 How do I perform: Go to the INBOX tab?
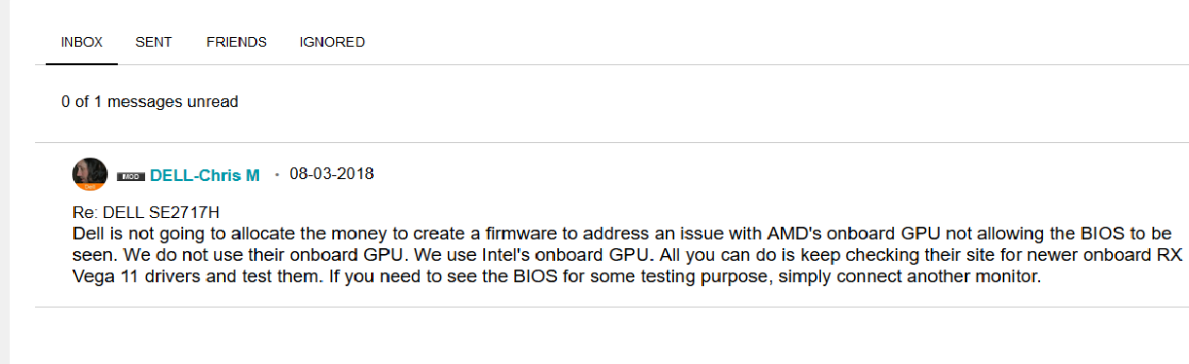[x=82, y=42]
